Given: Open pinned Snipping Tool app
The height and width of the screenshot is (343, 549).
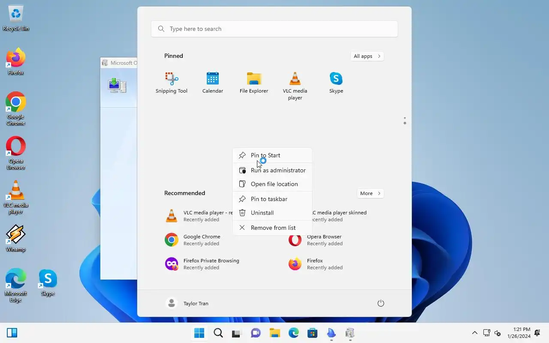Looking at the screenshot, I should tap(172, 83).
